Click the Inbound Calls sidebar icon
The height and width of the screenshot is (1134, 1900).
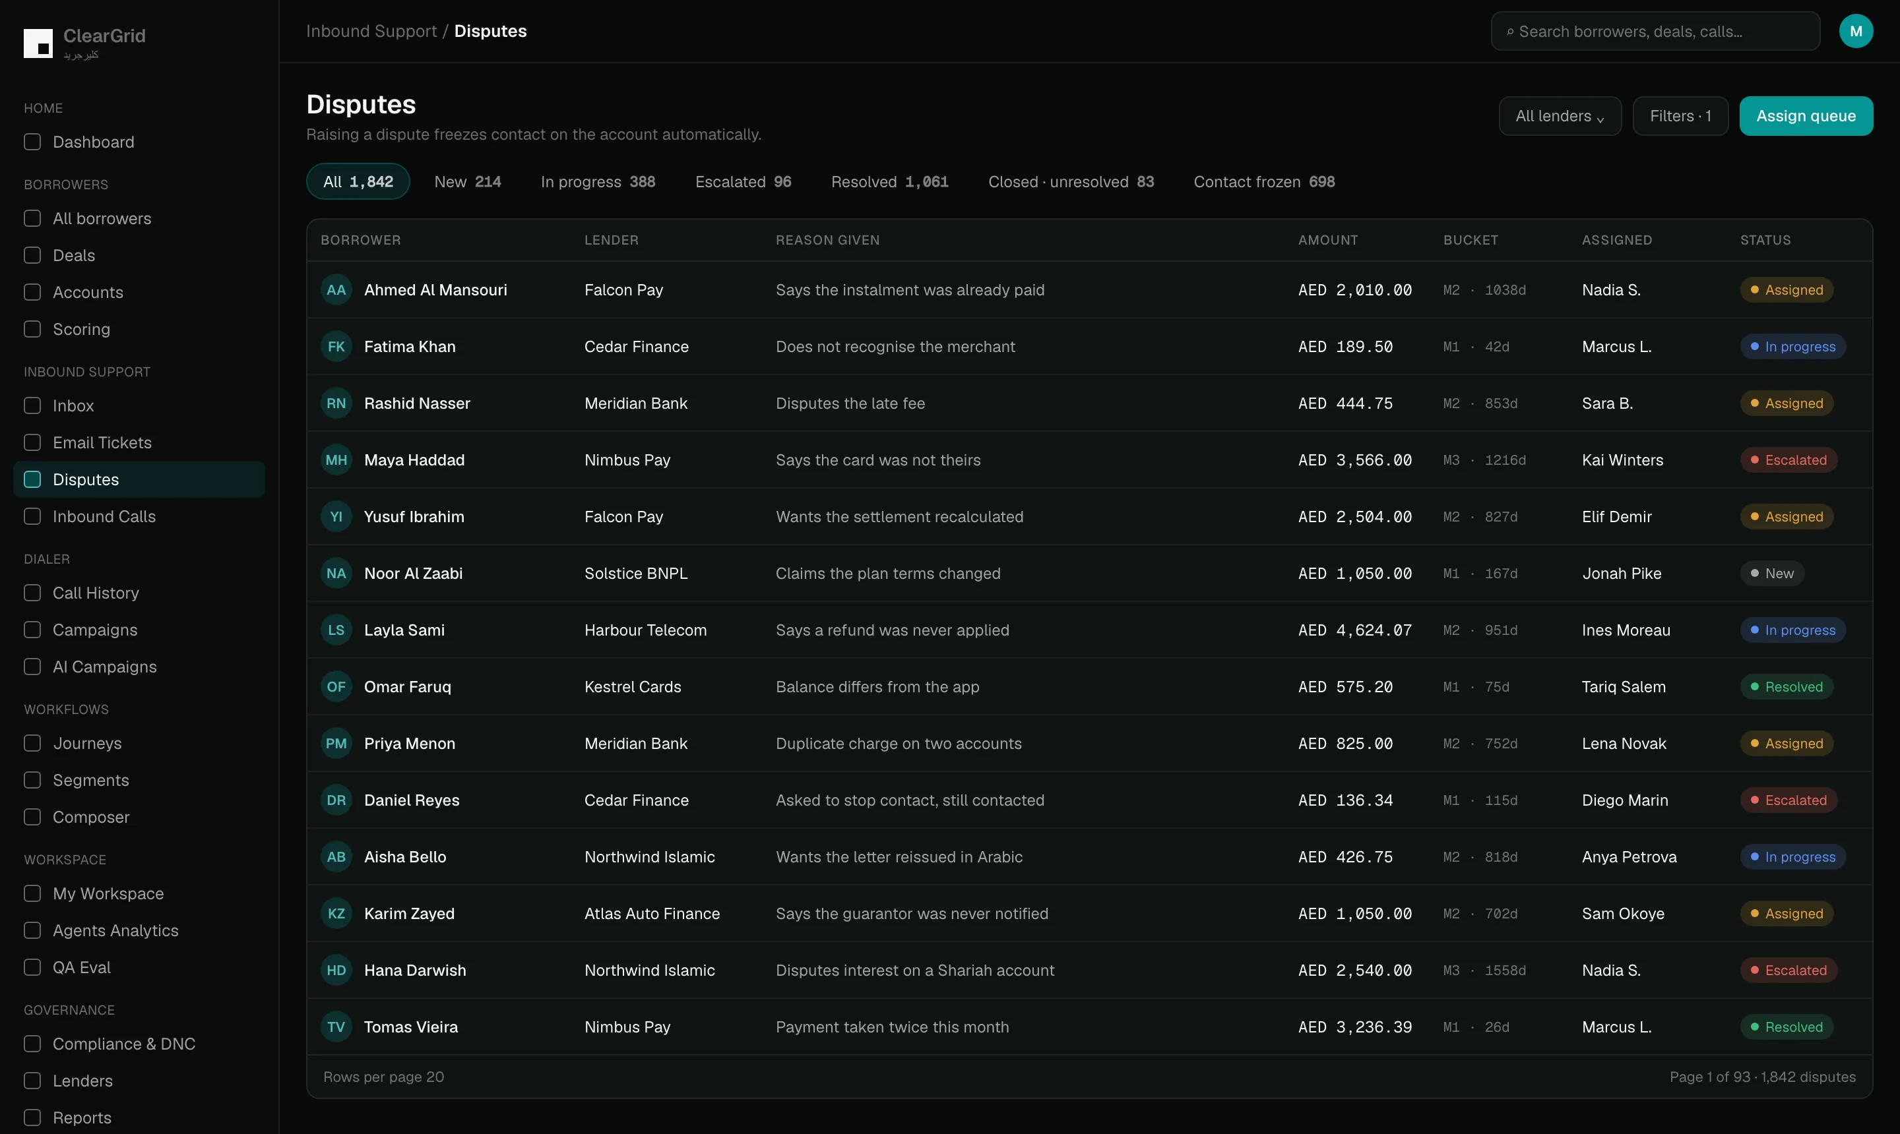(x=32, y=517)
